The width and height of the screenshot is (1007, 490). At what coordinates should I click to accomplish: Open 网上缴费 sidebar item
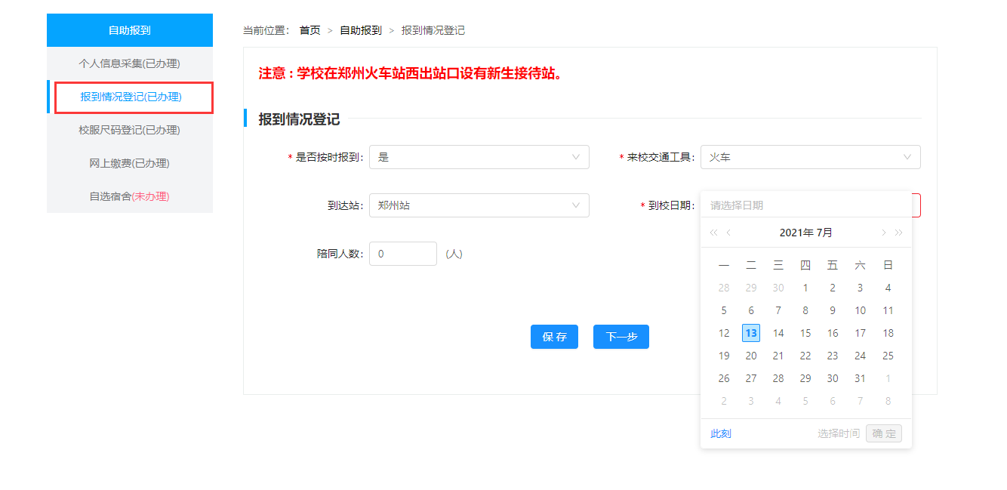pos(129,163)
